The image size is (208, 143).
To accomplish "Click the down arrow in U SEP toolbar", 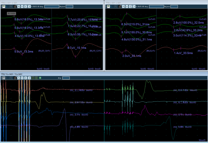I will 22,6.
